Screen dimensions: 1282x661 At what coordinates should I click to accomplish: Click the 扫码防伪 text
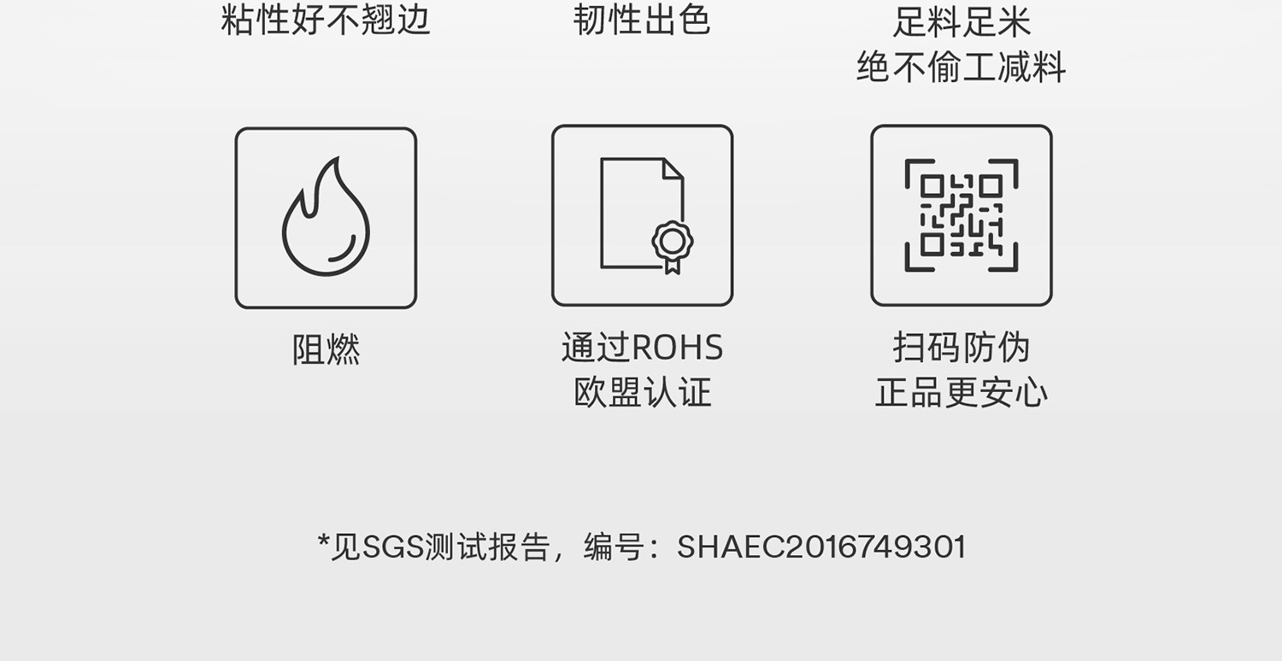click(x=961, y=348)
